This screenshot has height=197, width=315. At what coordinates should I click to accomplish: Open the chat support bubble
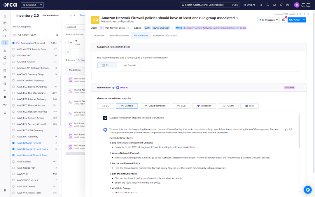[x=308, y=190]
